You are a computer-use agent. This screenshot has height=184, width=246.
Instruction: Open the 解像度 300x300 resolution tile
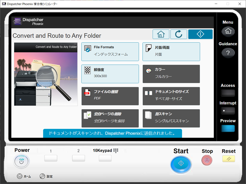(x=110, y=74)
